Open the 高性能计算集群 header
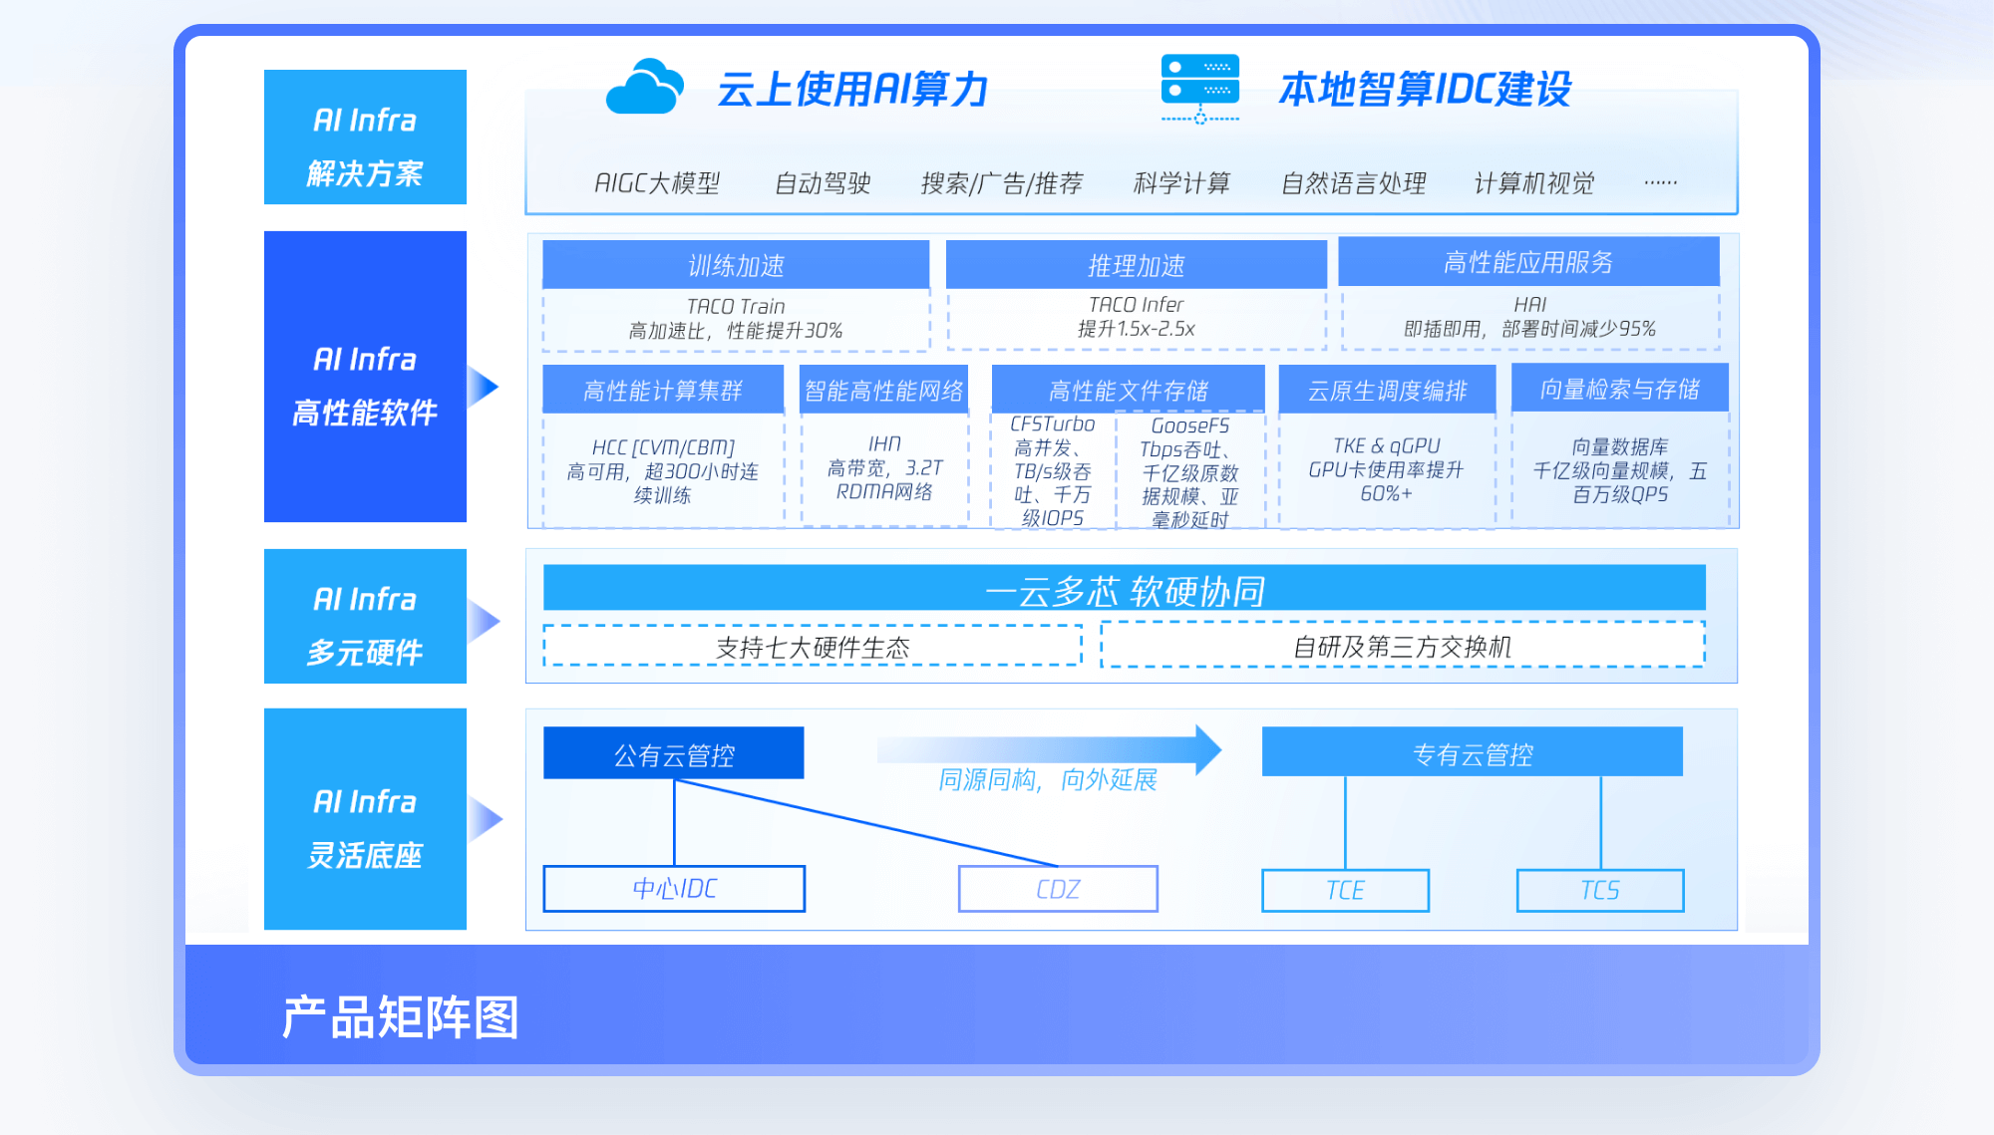The image size is (1994, 1135). tap(663, 390)
